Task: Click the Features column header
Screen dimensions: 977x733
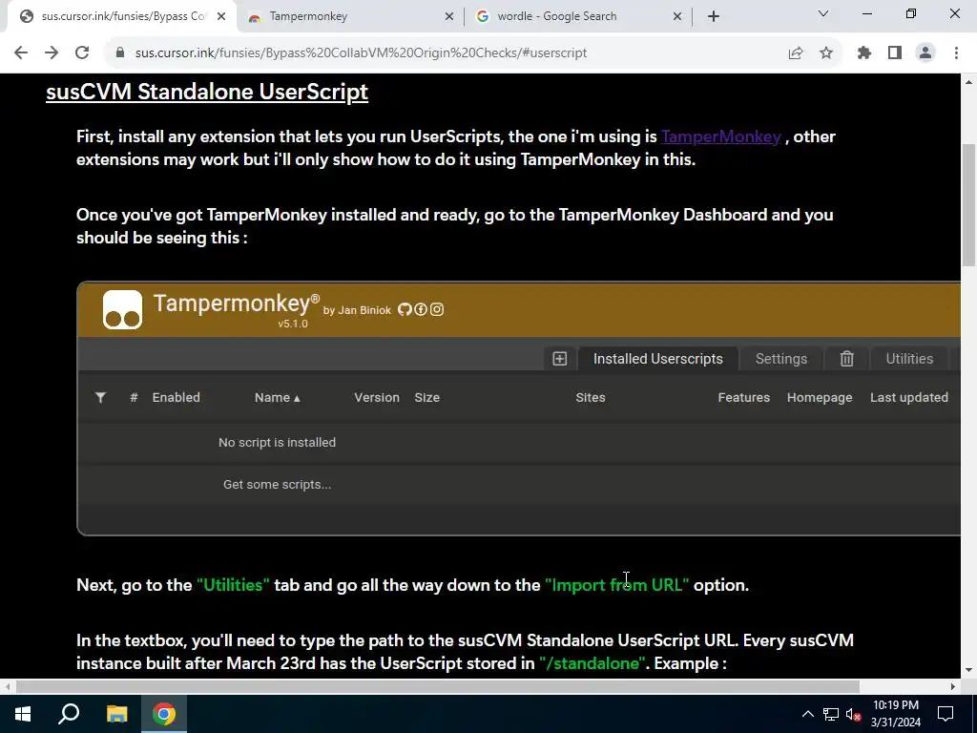Action: pos(744,398)
